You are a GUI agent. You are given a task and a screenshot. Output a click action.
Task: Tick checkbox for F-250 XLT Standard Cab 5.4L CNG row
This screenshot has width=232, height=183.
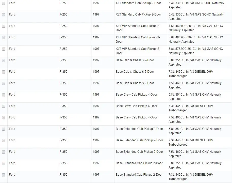[x=4, y=3]
